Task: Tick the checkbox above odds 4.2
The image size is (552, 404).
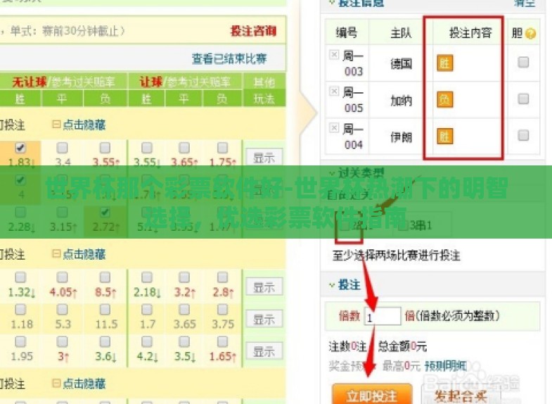Action: click(147, 341)
